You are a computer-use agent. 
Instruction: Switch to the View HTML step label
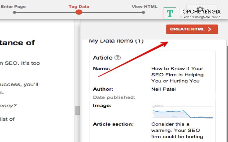[x=144, y=6]
